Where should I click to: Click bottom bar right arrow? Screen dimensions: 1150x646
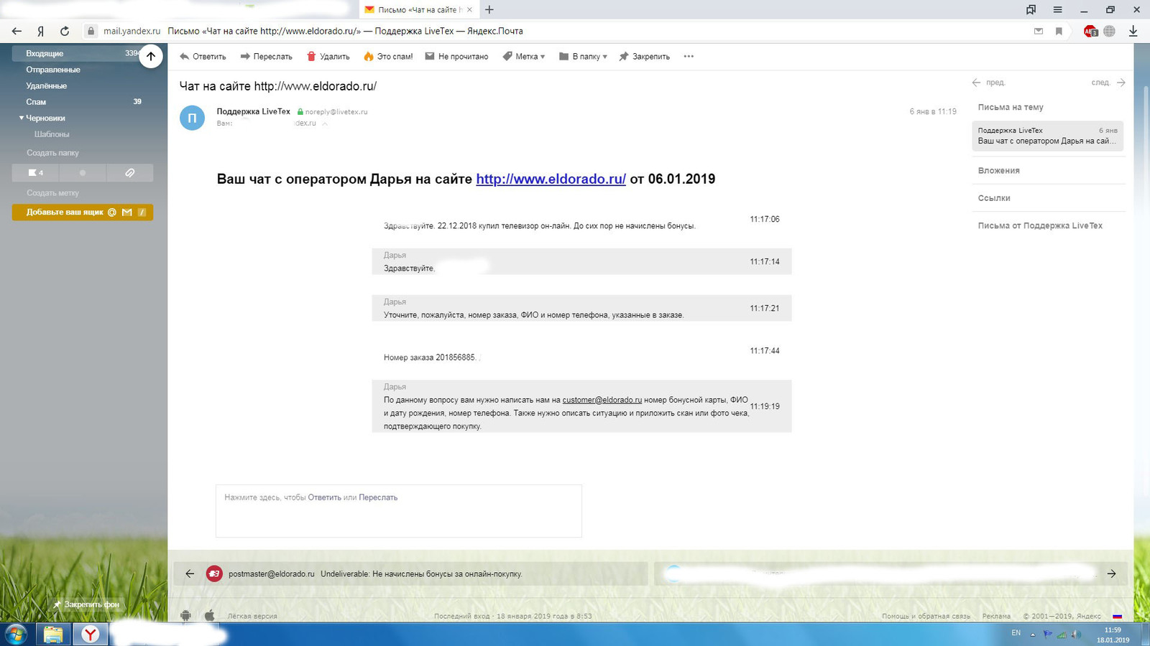pyautogui.click(x=1111, y=574)
